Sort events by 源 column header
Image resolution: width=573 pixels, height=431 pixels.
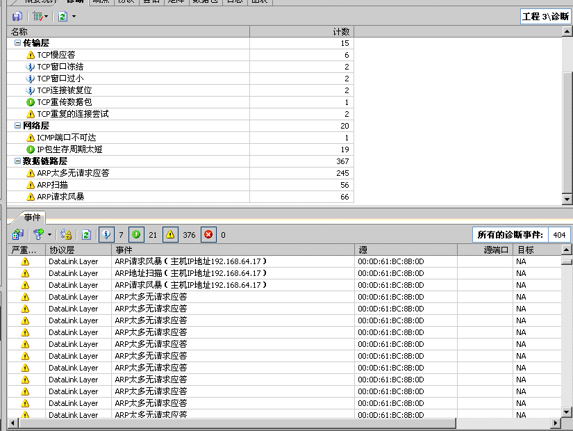click(x=406, y=250)
